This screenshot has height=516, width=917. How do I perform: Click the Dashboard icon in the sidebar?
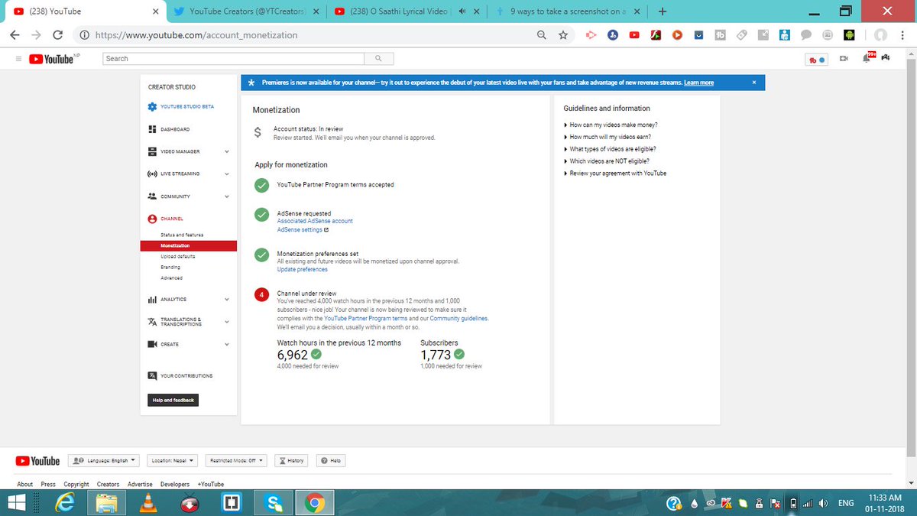(x=152, y=129)
